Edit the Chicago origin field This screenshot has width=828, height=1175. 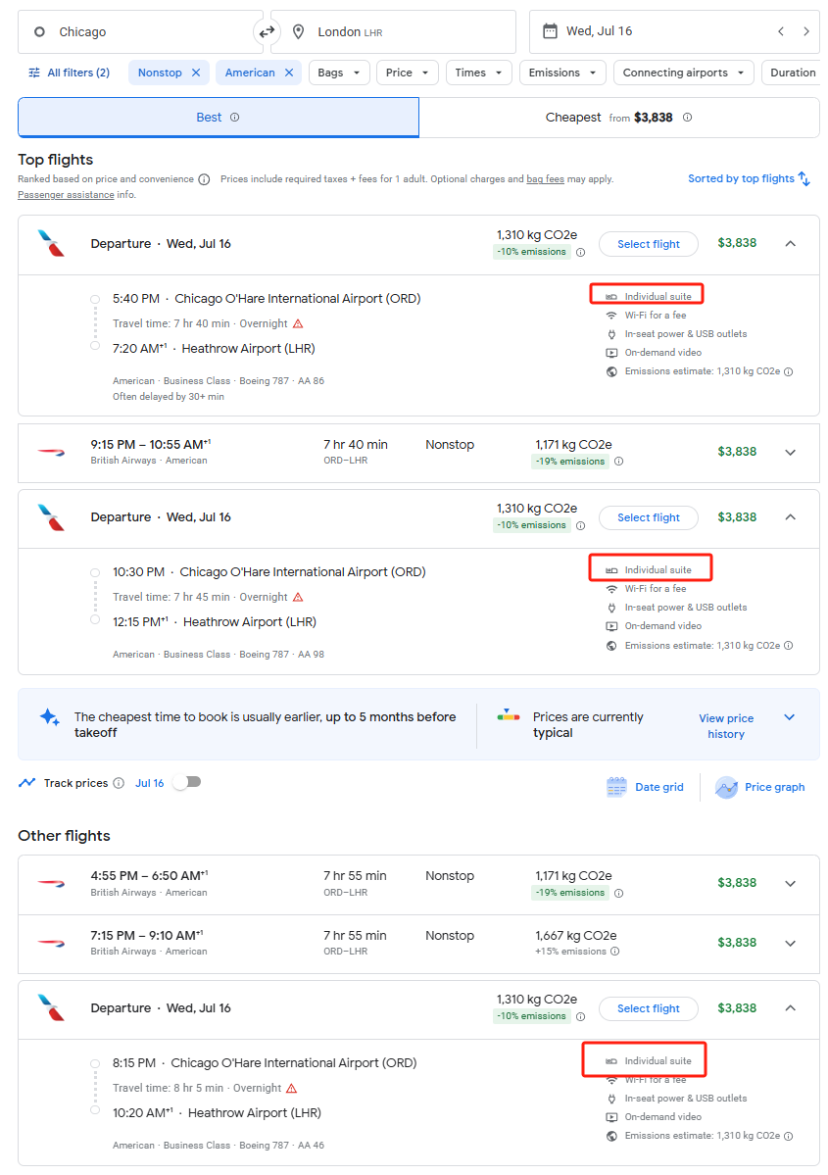140,31
